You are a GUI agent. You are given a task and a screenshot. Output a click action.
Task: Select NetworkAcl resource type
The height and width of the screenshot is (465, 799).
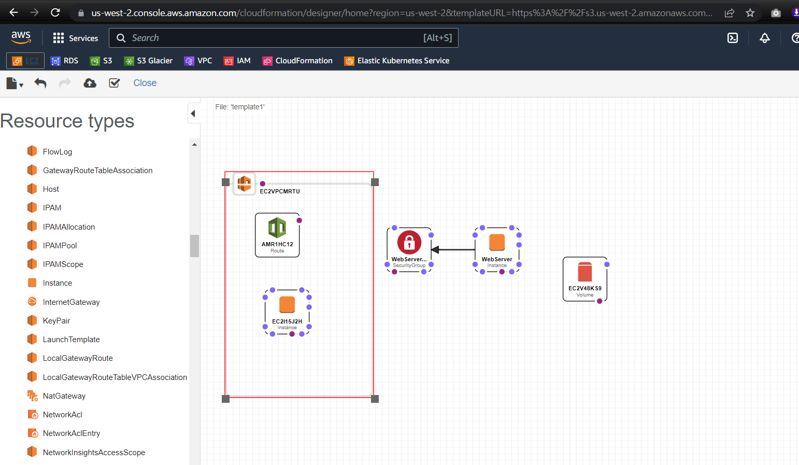tap(62, 415)
